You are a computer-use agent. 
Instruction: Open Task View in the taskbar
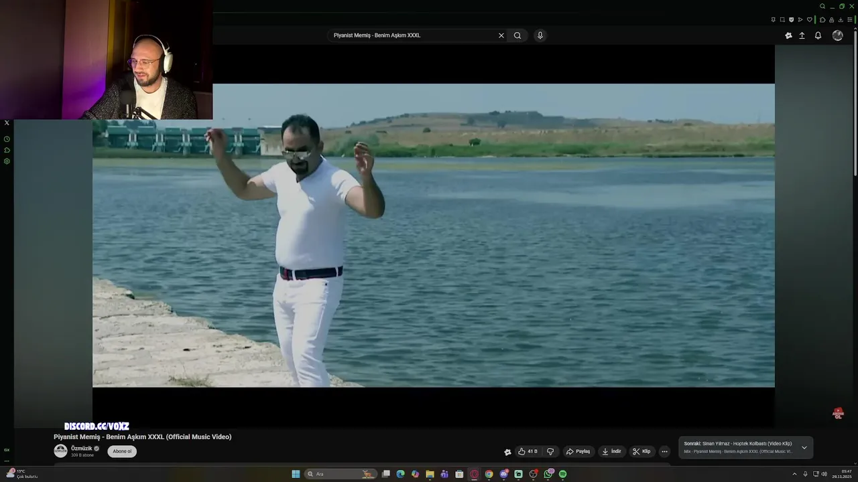[386, 474]
